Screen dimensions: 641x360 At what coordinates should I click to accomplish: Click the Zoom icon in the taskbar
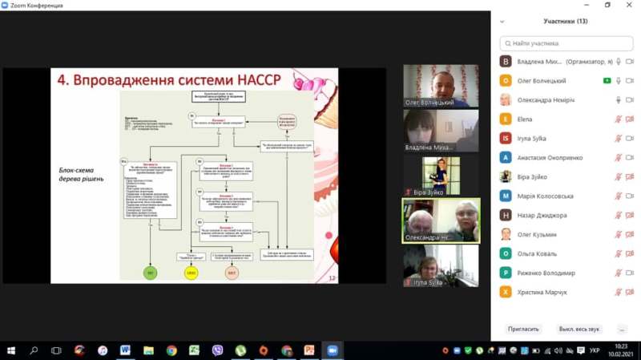click(x=333, y=350)
